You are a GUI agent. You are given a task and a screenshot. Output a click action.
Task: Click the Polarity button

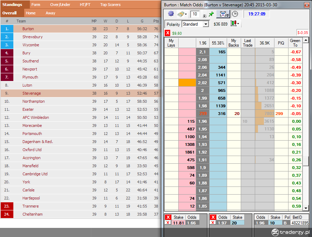click(173, 24)
